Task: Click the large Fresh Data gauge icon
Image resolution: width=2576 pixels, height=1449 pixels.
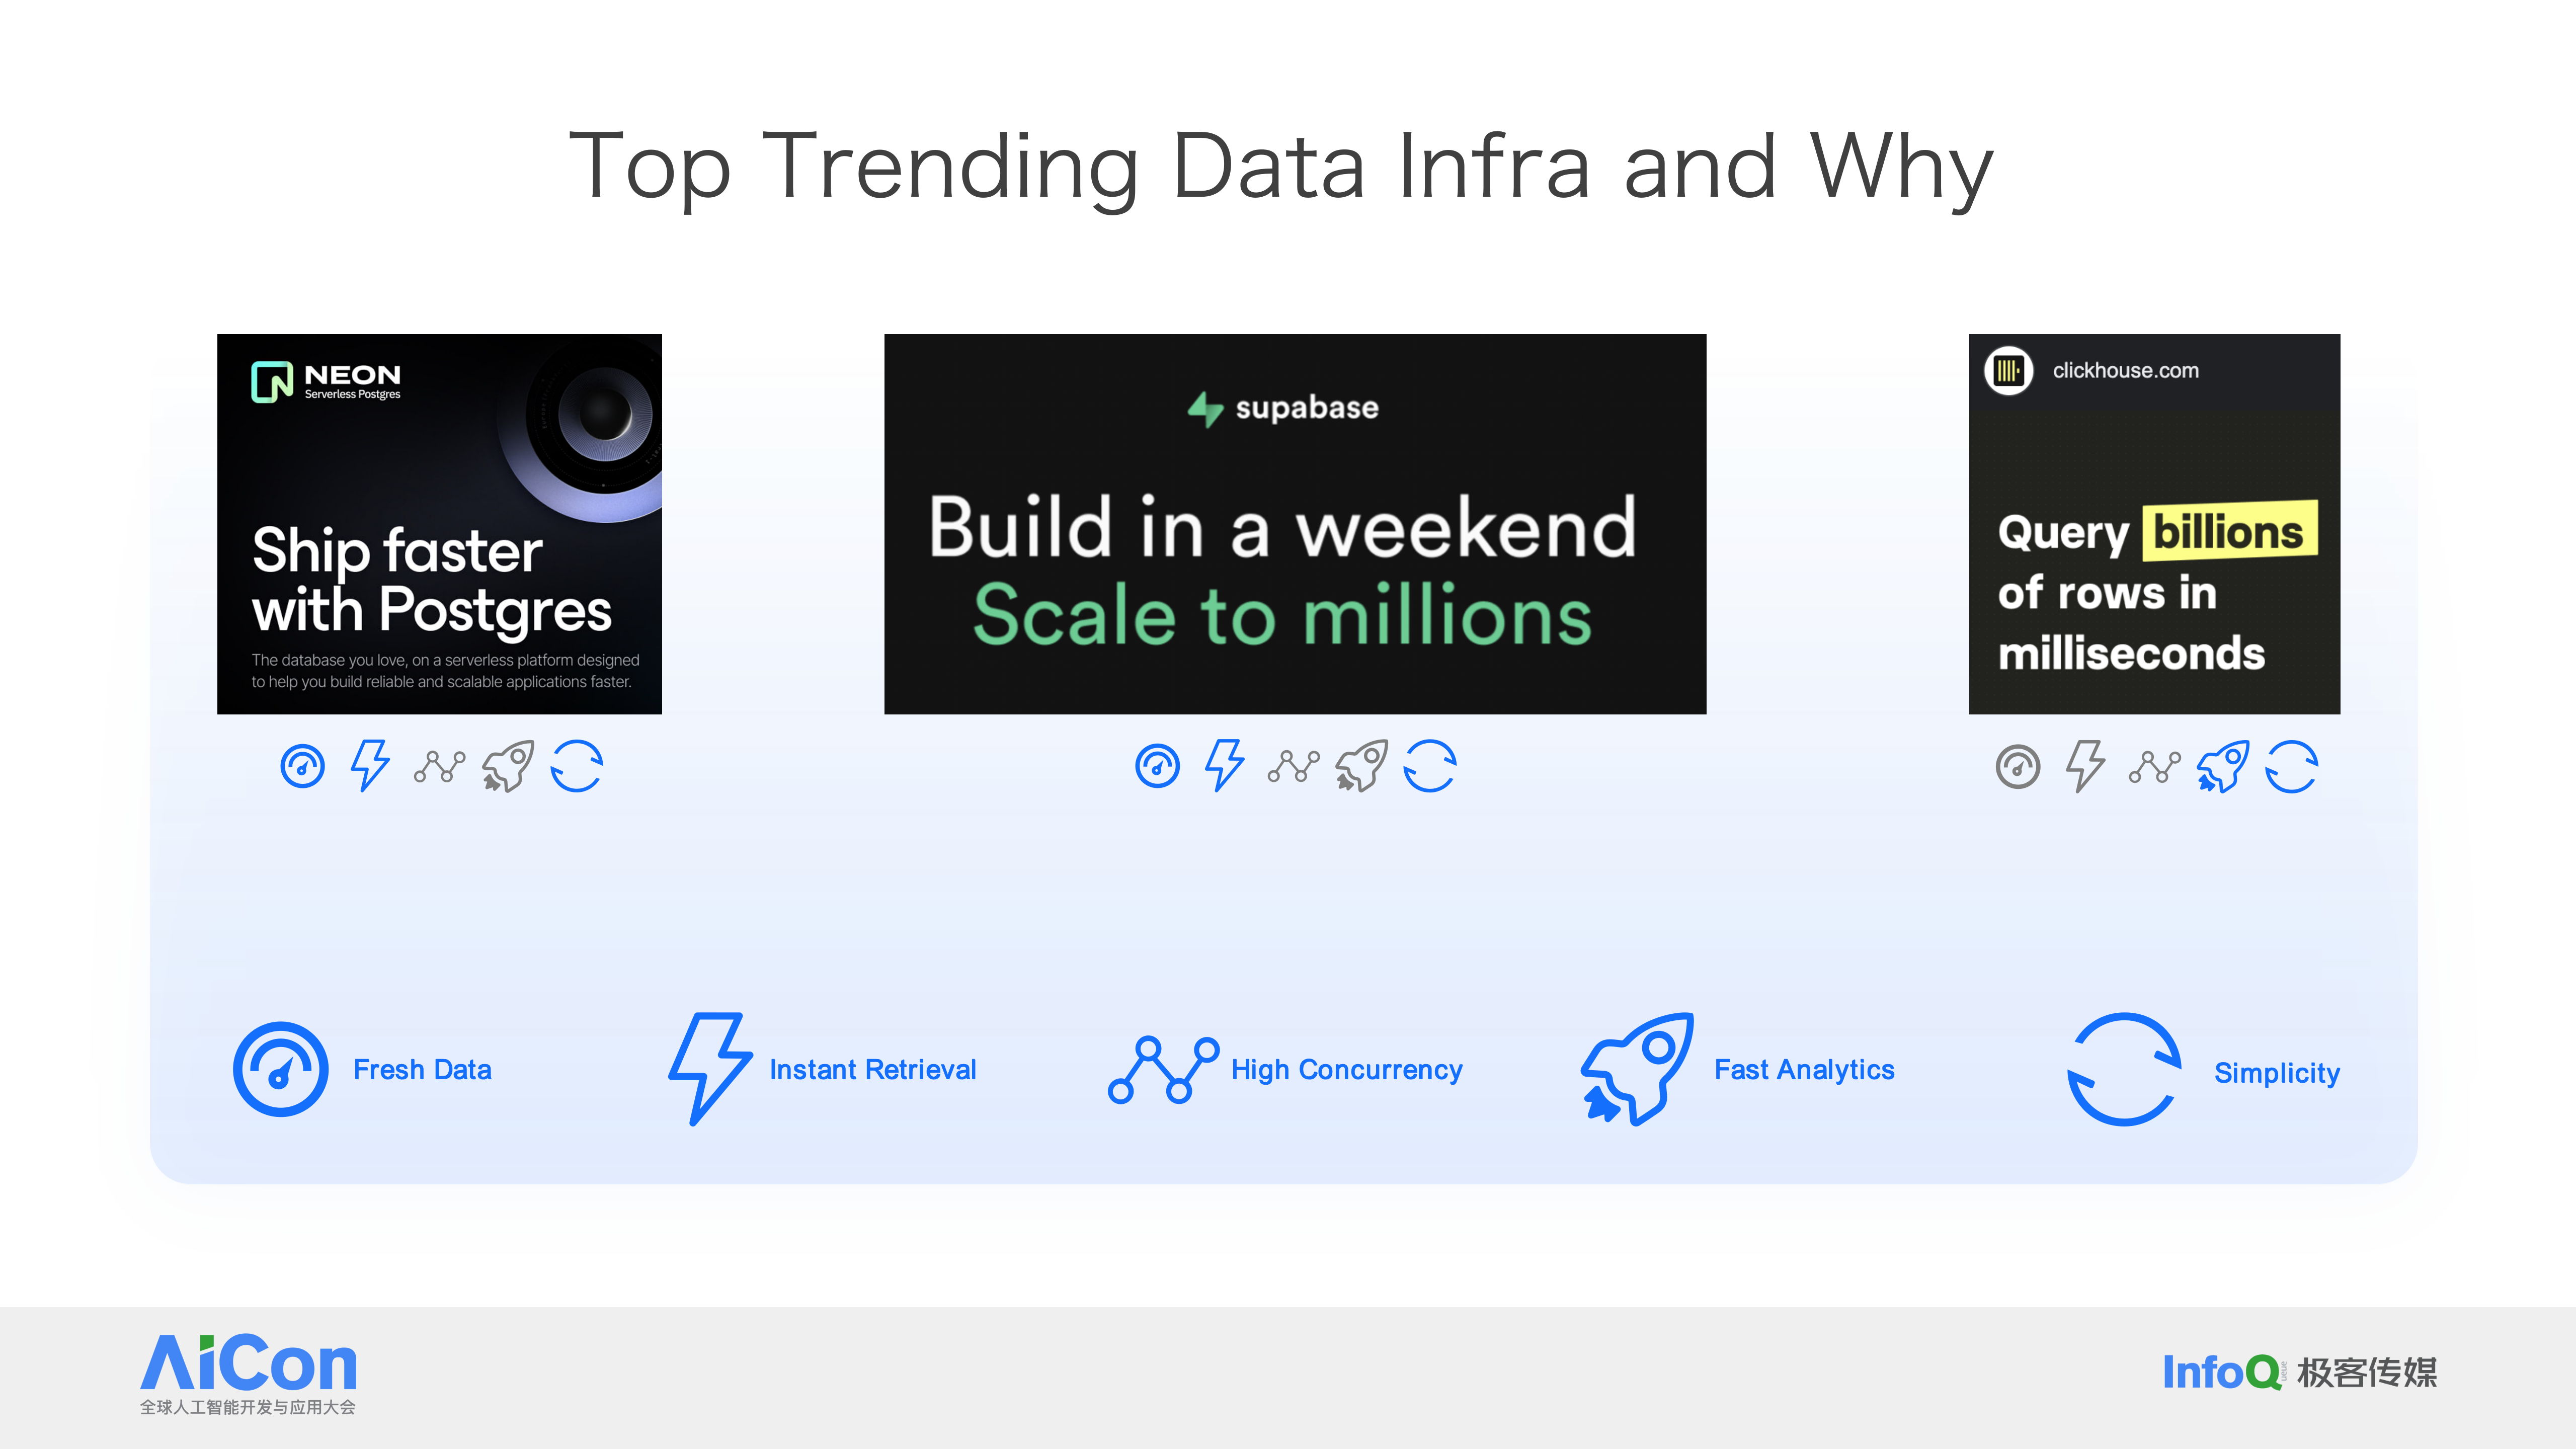Action: 281,1069
